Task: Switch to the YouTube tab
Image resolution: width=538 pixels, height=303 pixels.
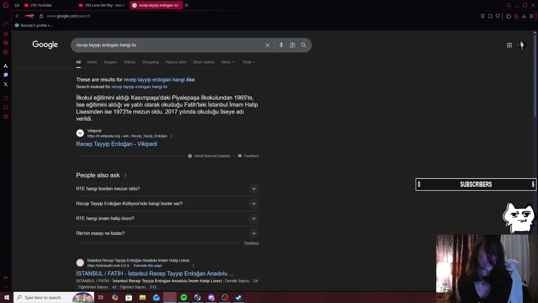Action: coord(41,5)
